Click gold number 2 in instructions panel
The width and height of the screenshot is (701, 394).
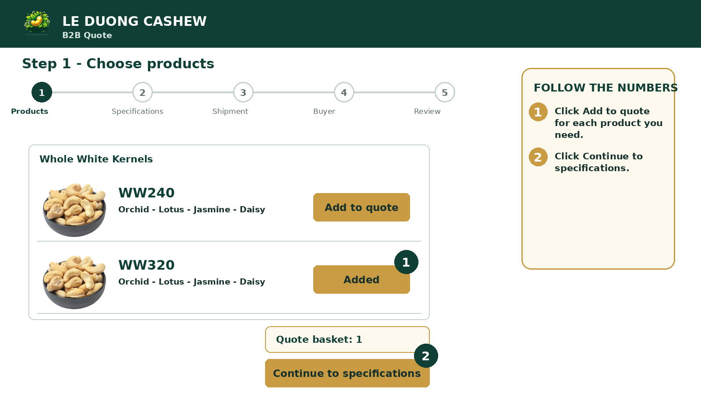538,157
